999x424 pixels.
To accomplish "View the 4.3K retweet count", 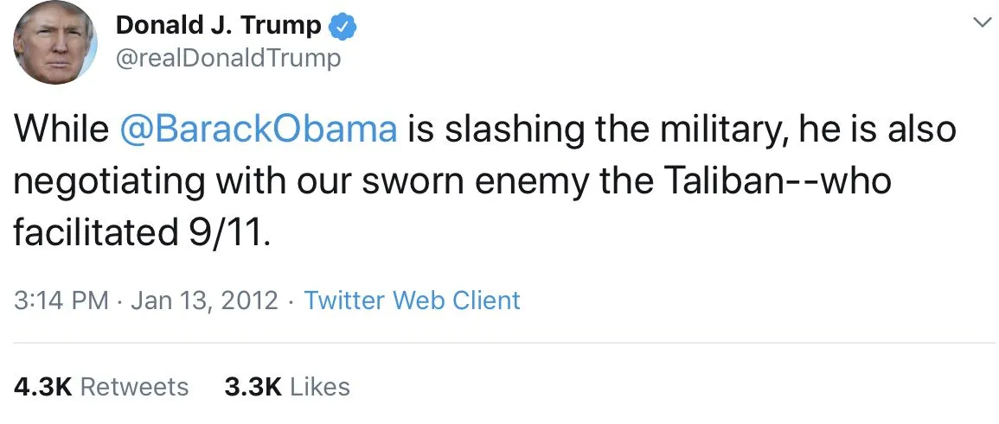I will [x=42, y=386].
